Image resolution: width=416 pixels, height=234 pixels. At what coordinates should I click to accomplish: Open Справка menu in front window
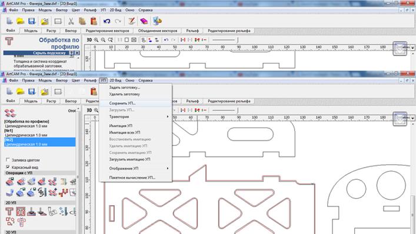tap(145, 81)
